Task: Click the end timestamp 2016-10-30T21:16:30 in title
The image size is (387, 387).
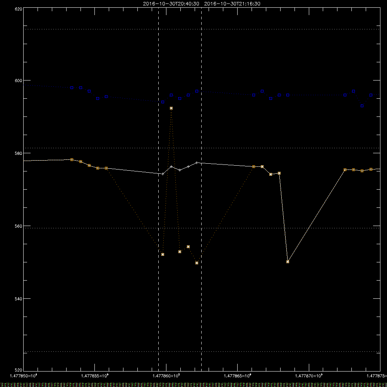Action: click(x=232, y=4)
